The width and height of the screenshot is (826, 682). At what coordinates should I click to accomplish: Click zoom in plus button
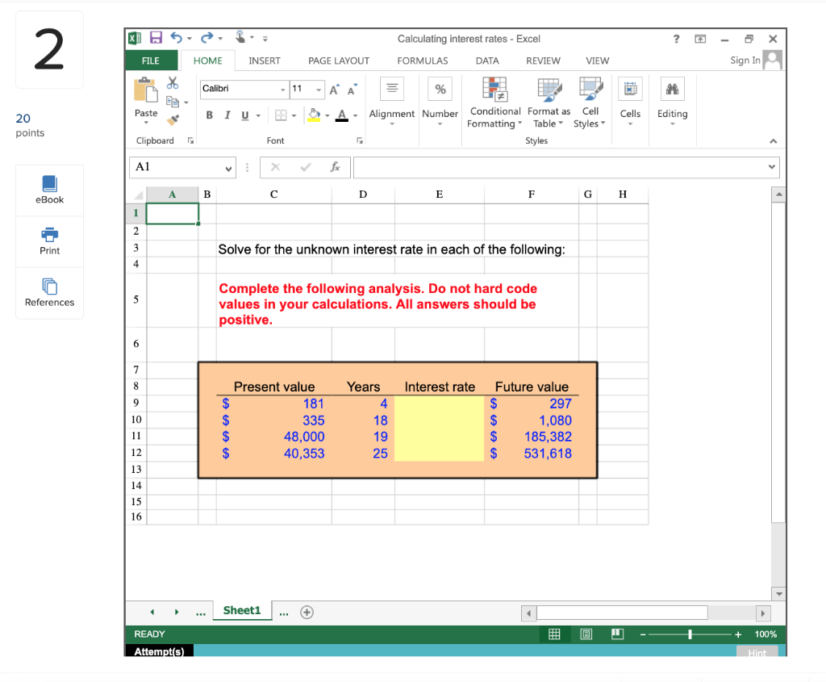click(737, 634)
